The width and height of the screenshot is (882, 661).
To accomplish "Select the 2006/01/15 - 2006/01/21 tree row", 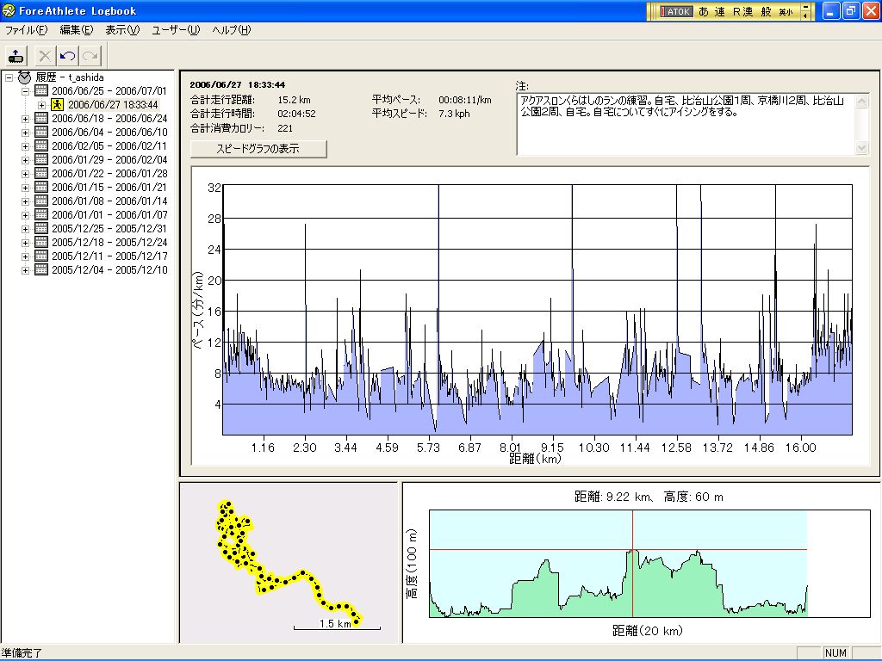I will click(x=109, y=187).
